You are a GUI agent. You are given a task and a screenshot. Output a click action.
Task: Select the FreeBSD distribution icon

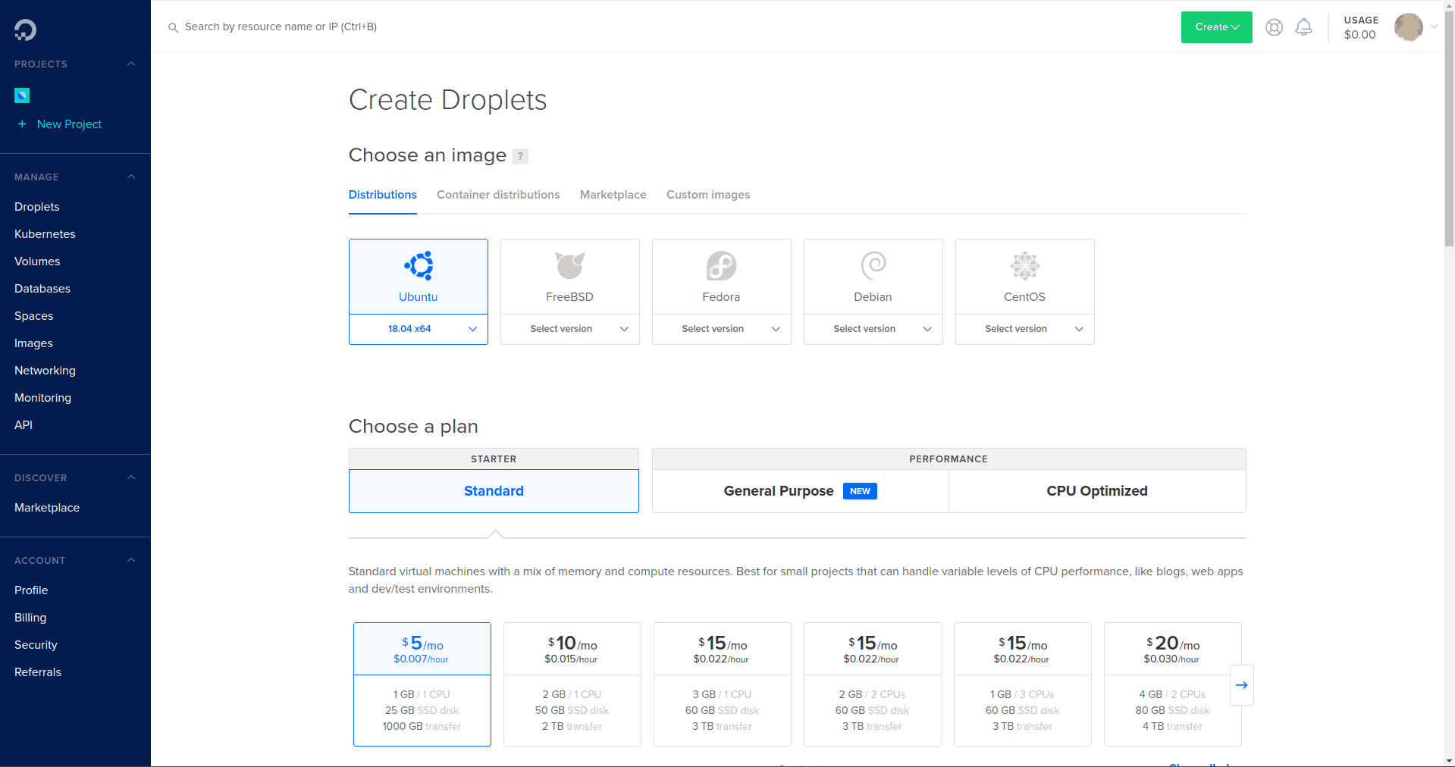tap(570, 265)
